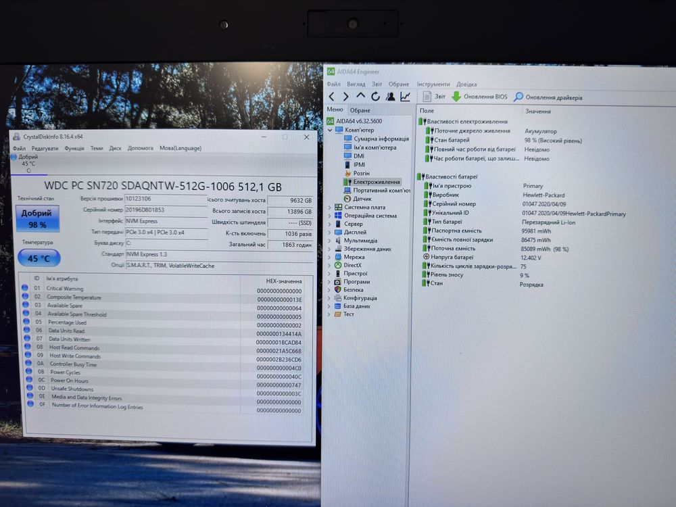Select IPMI in the AIDA64 tree
The height and width of the screenshot is (507, 676).
(x=355, y=164)
